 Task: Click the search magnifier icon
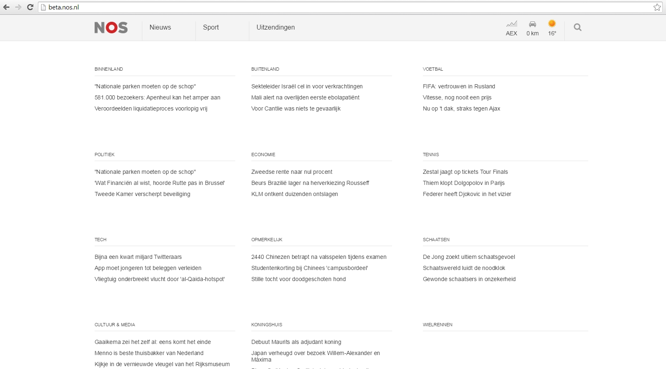[x=578, y=28]
